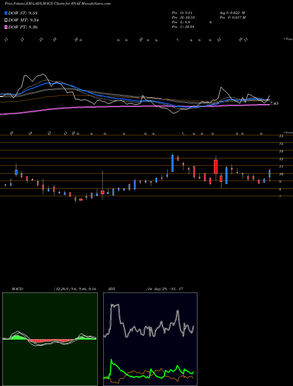Image resolution: width=293 pixels, height=386 pixels.
Task: Click the blue DOW ST legend swatch
Action: pos(6,13)
